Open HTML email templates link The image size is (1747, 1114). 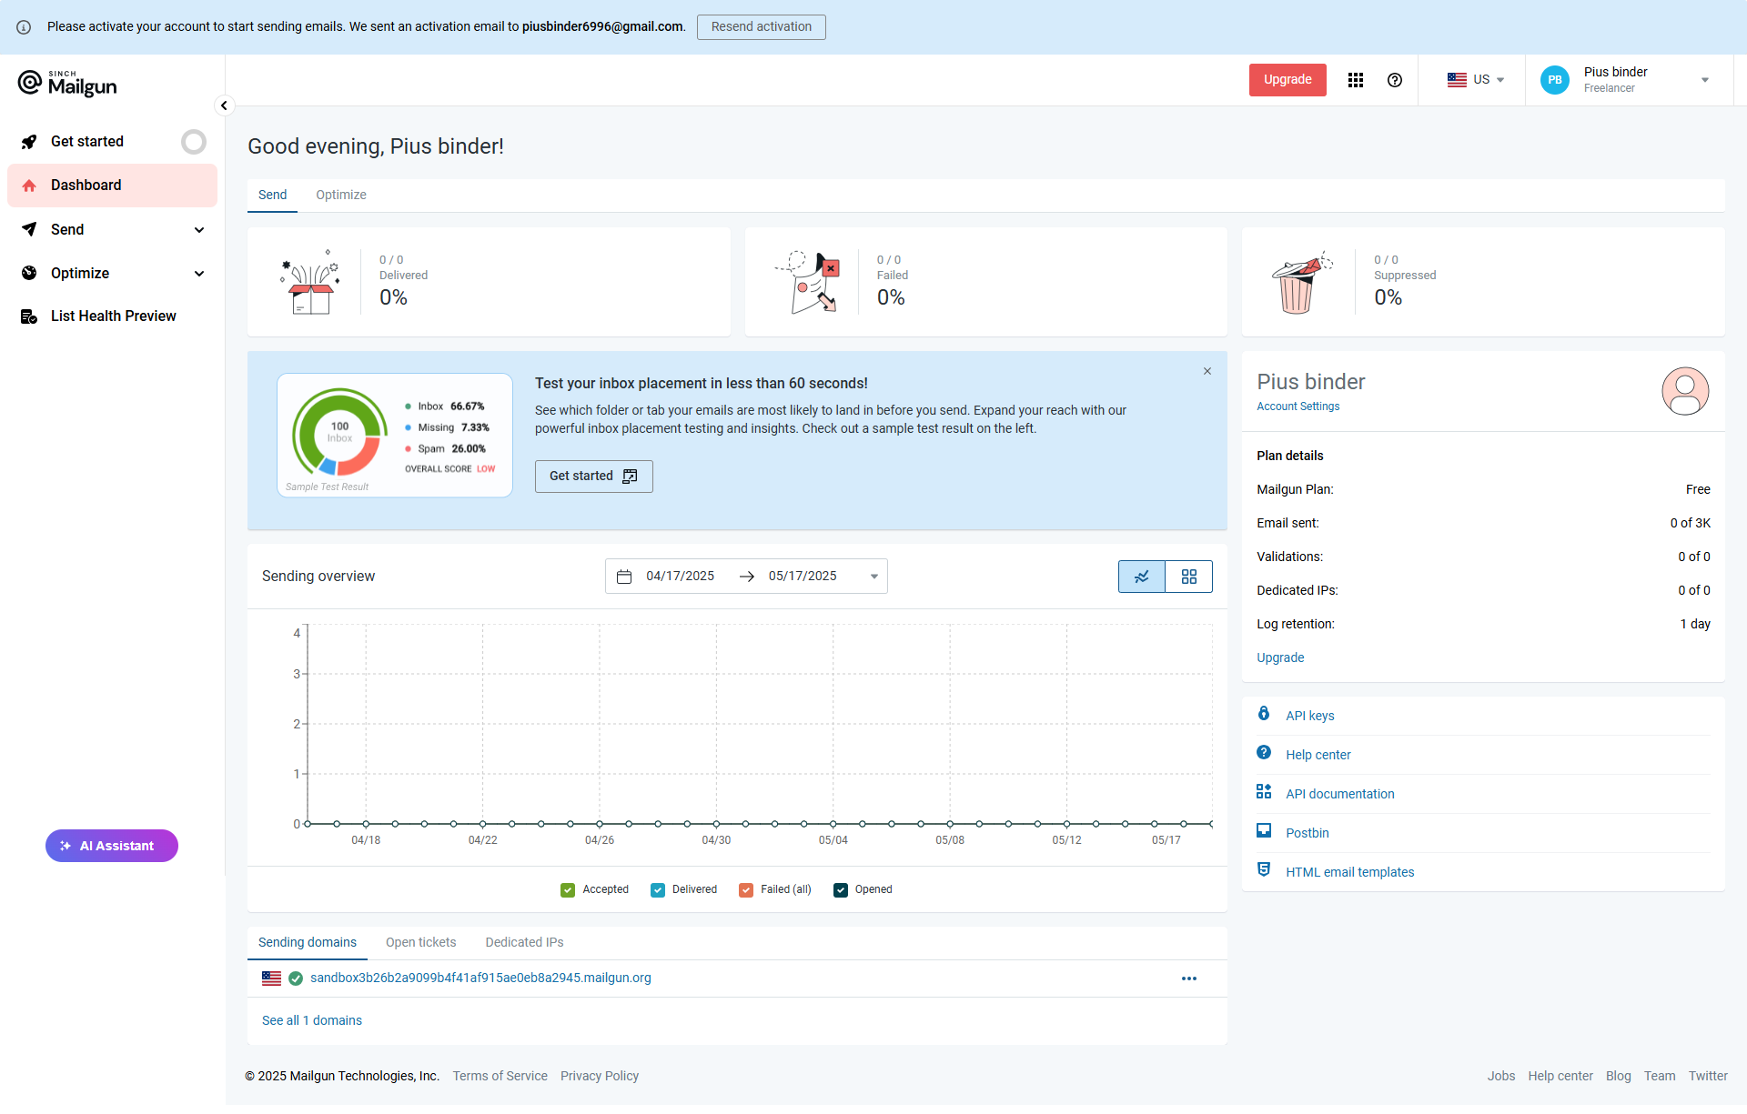pos(1349,873)
